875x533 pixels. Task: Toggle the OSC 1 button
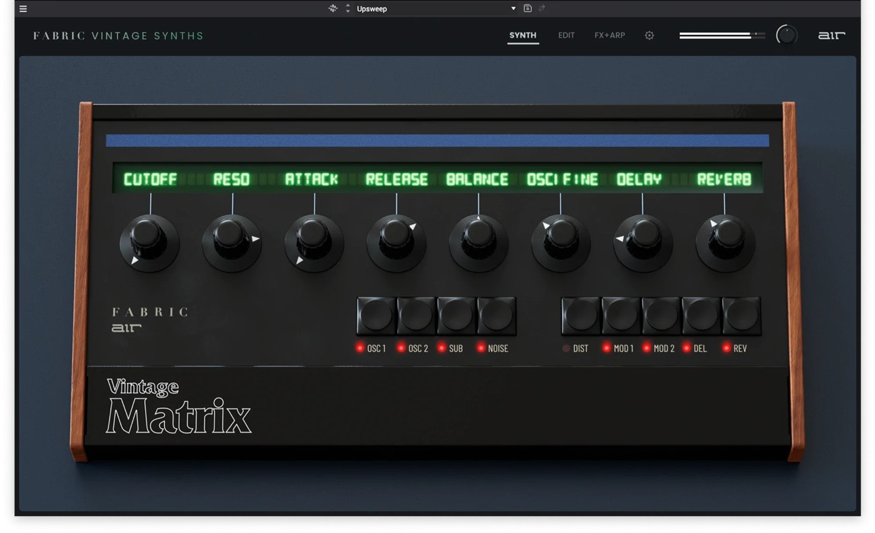(376, 316)
